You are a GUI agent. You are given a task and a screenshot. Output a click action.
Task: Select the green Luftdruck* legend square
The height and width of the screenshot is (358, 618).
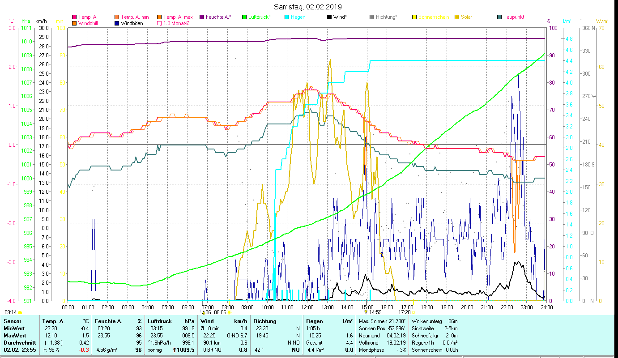tap(244, 17)
